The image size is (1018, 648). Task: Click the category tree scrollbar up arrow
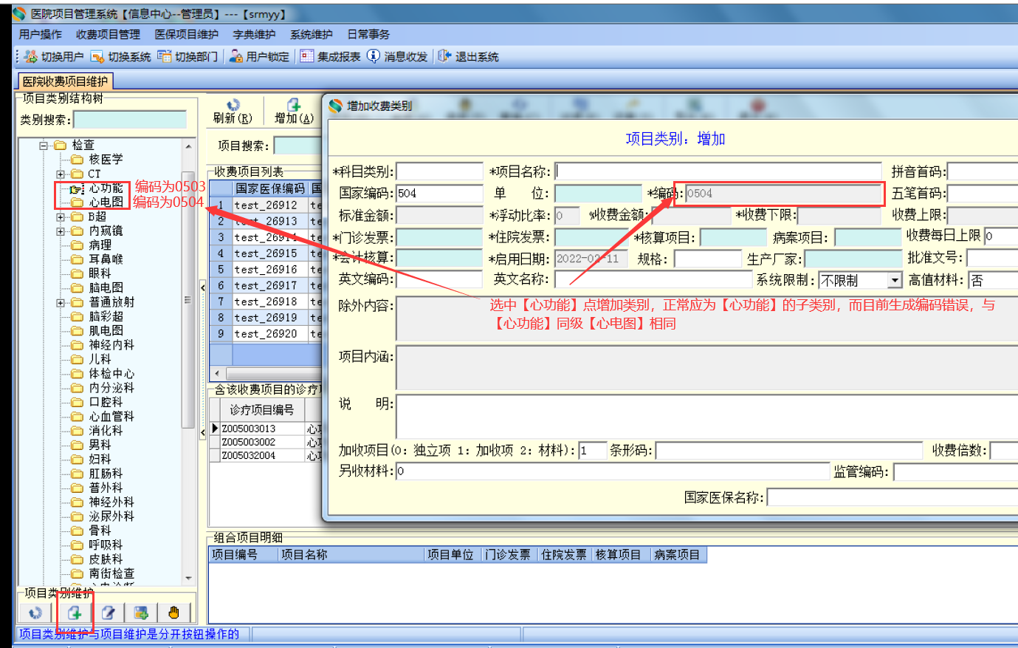point(188,146)
